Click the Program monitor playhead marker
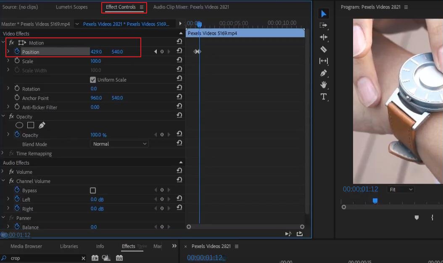 375,201
